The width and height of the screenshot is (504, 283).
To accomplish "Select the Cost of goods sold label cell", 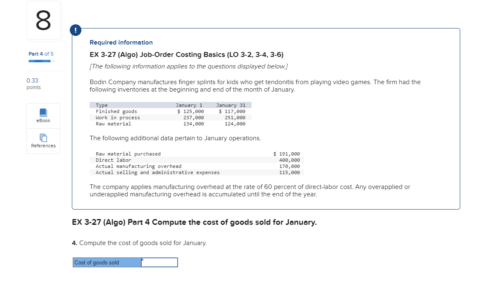I will (107, 262).
